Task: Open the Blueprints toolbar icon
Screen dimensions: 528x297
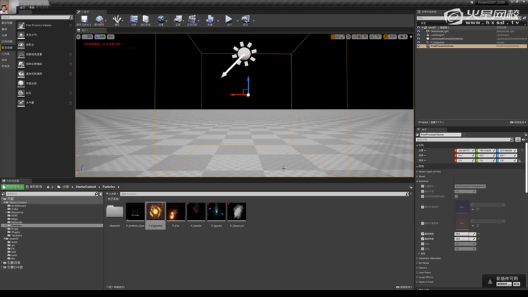Action: 178,20
